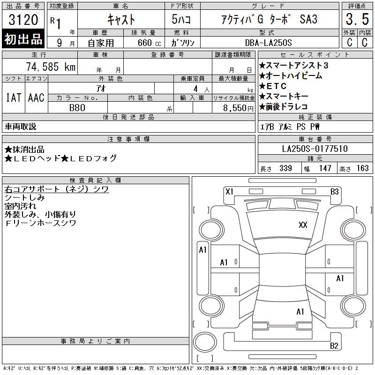375x375 pixels.
Task: Select the mileage 74,585 km
Action: (x=51, y=67)
